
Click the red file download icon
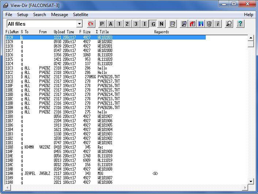coord(193,24)
